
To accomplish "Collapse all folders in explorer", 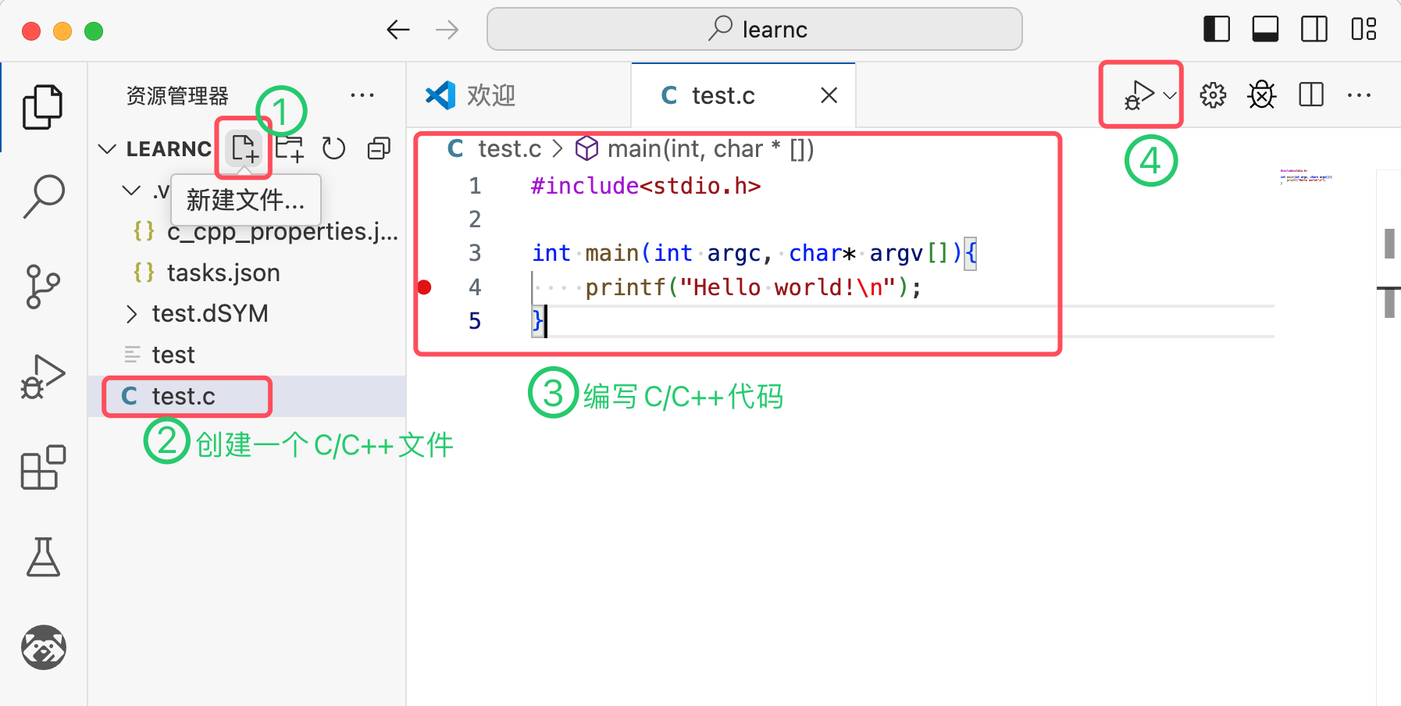I will (379, 148).
